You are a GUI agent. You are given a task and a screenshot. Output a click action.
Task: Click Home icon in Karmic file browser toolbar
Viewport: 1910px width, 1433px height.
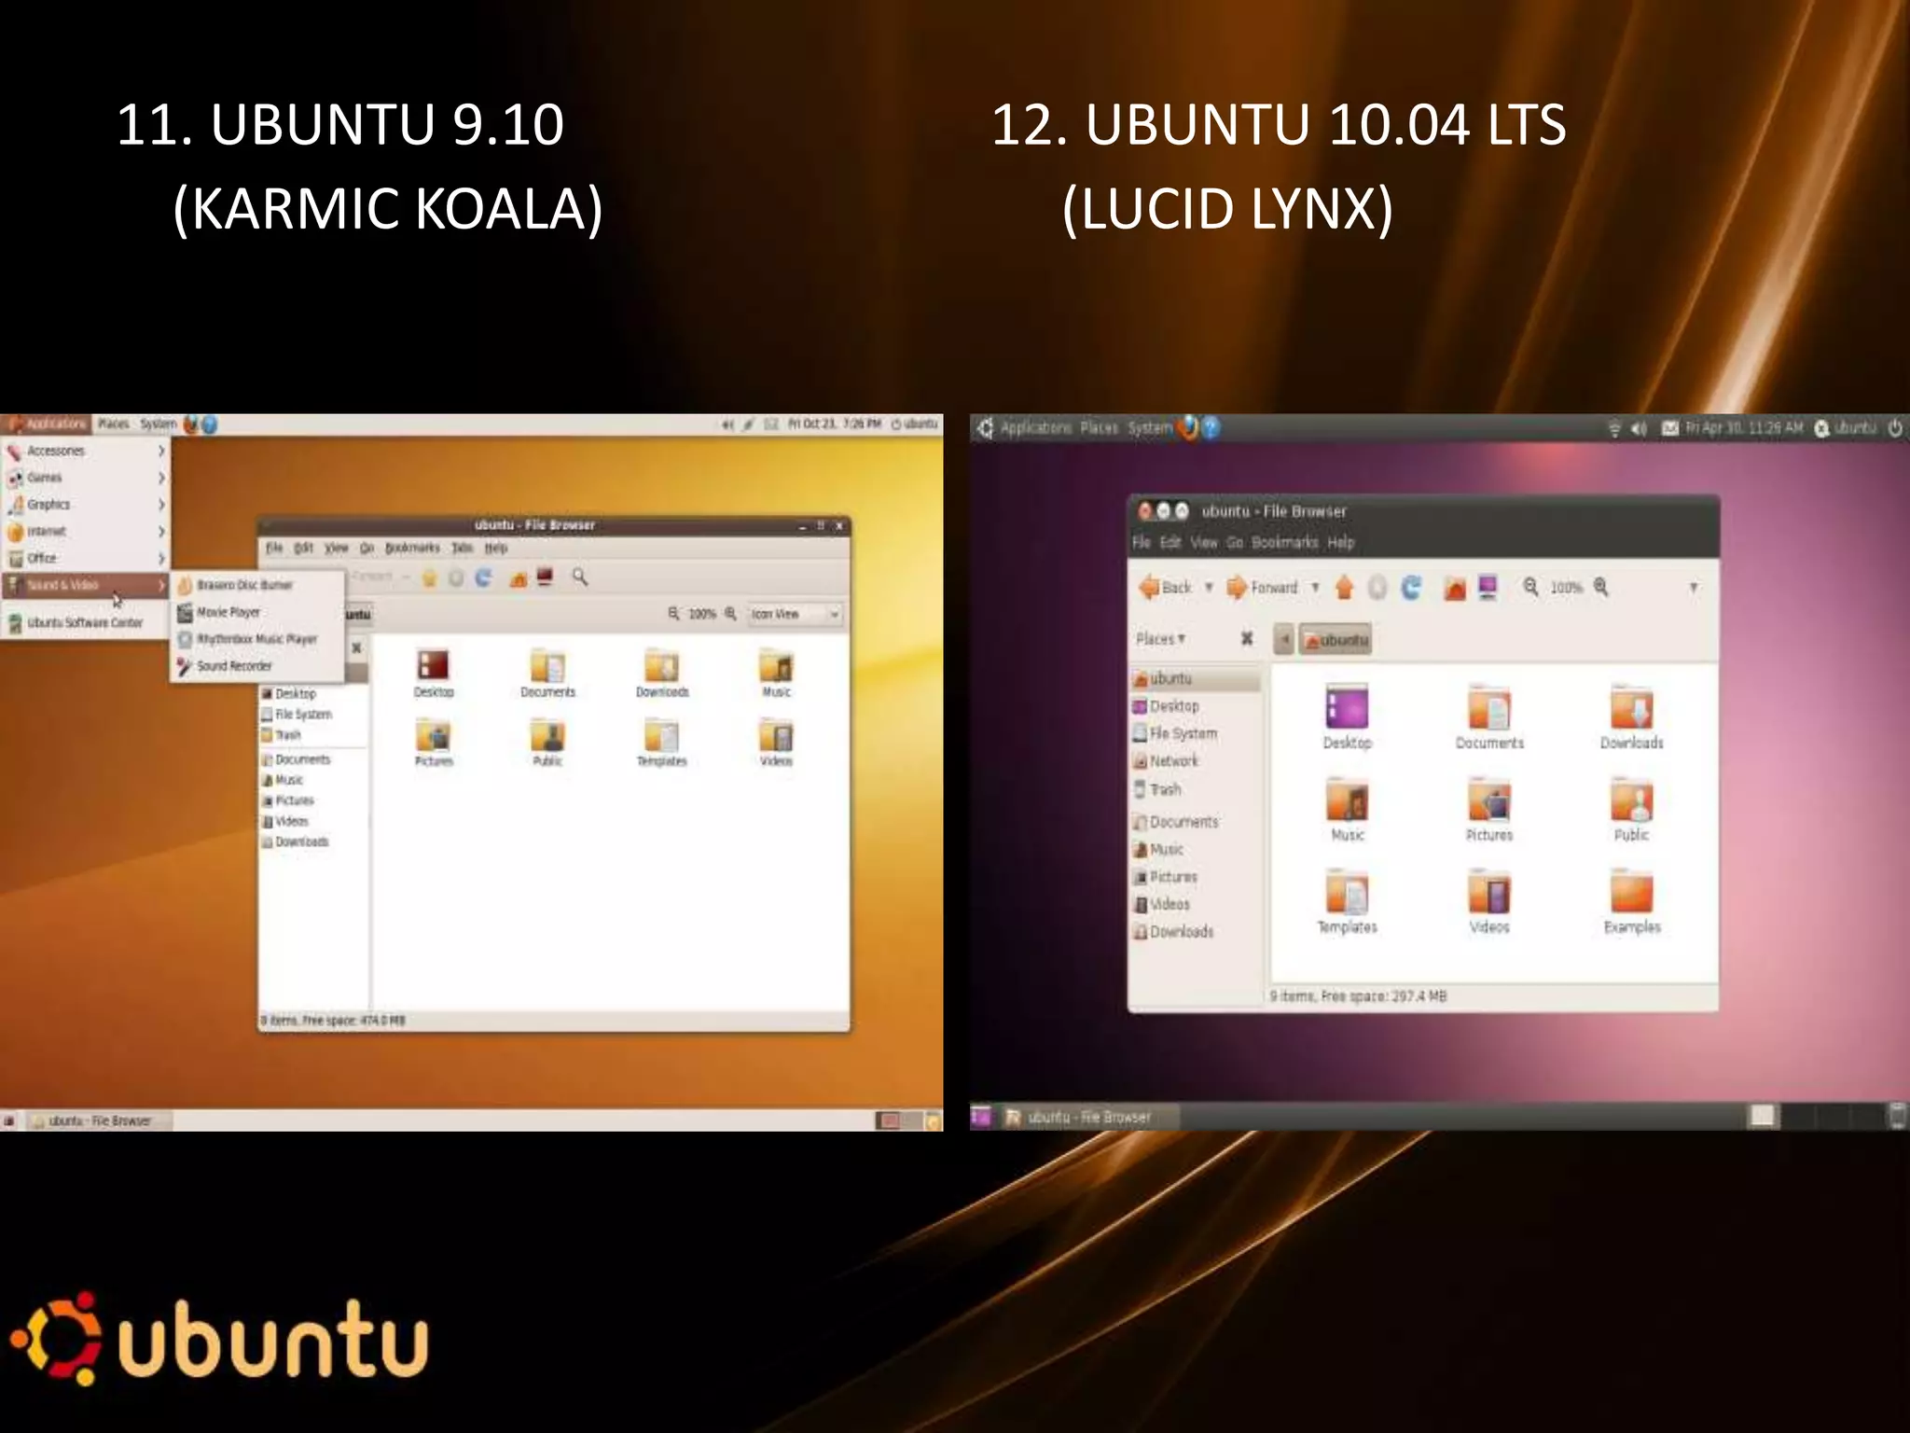tap(519, 578)
